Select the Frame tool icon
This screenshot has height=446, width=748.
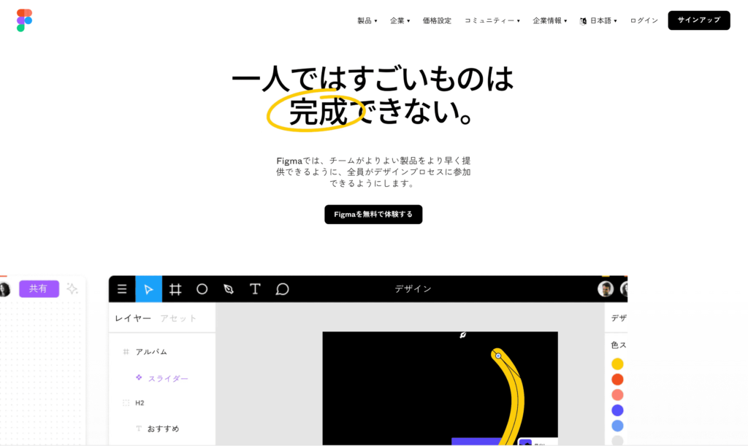175,289
